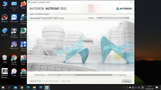Click the Autodesk logo in the installer header
This screenshot has height=90, width=161.
tap(124, 9)
